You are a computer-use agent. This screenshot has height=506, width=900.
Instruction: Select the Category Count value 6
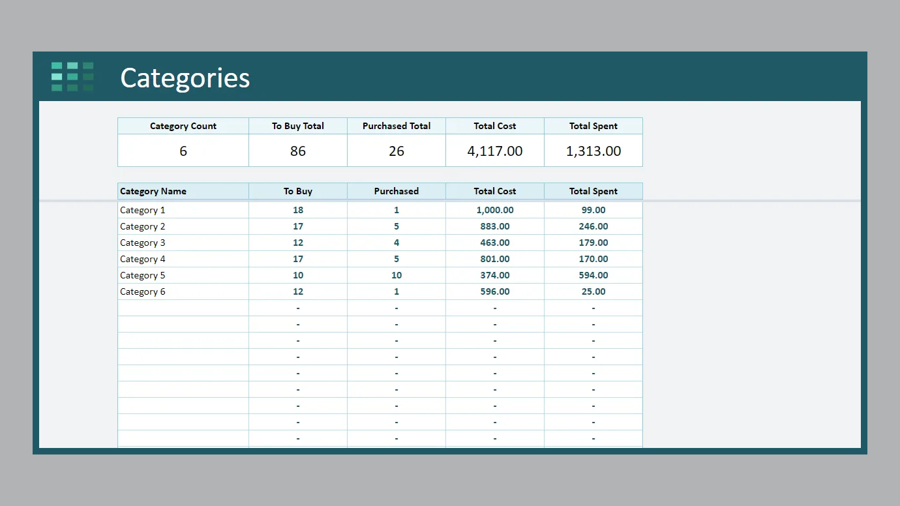pos(183,151)
